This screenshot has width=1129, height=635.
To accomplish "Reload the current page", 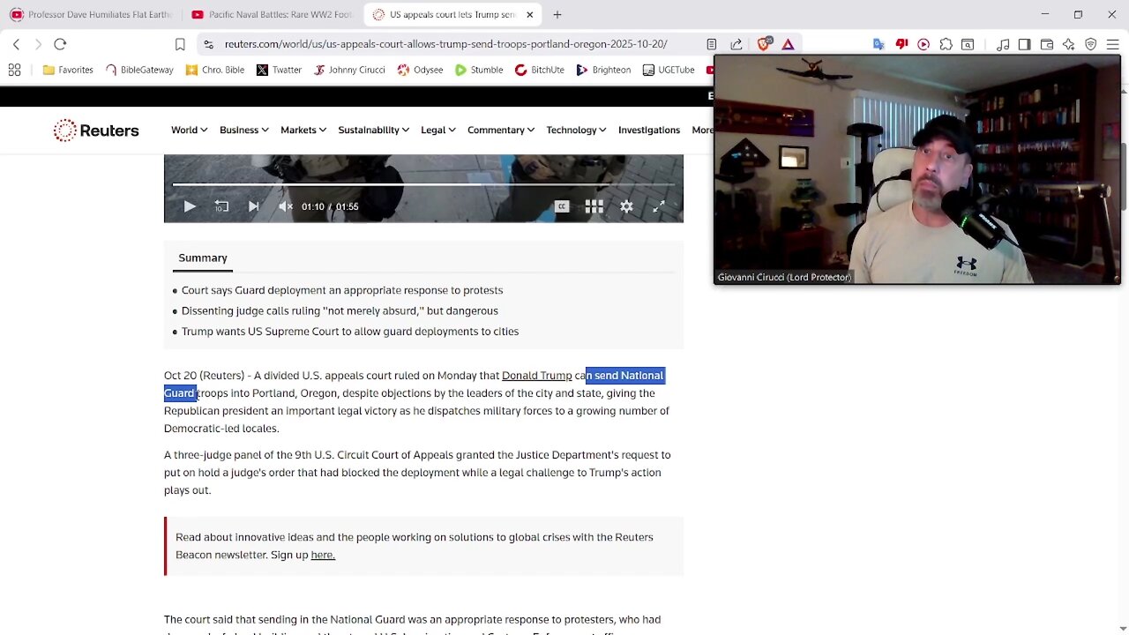I will [60, 44].
